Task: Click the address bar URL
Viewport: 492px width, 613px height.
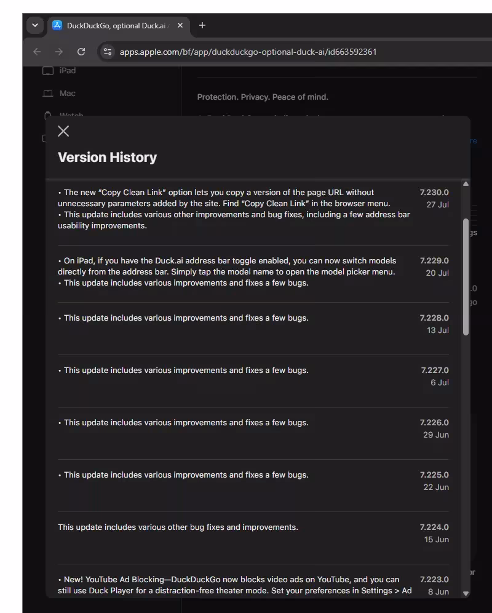Action: tap(248, 52)
